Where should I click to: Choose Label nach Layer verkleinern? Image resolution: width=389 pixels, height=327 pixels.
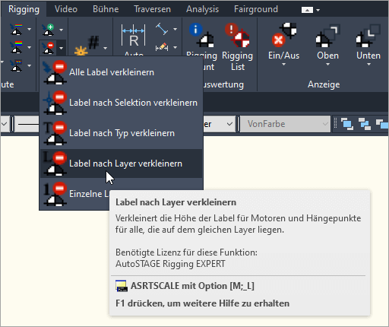click(122, 163)
